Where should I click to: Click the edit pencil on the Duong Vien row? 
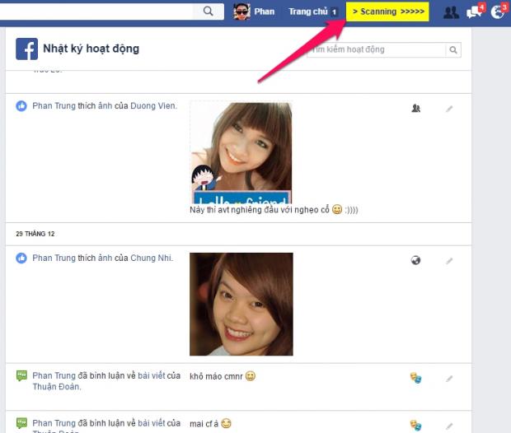[x=449, y=108]
